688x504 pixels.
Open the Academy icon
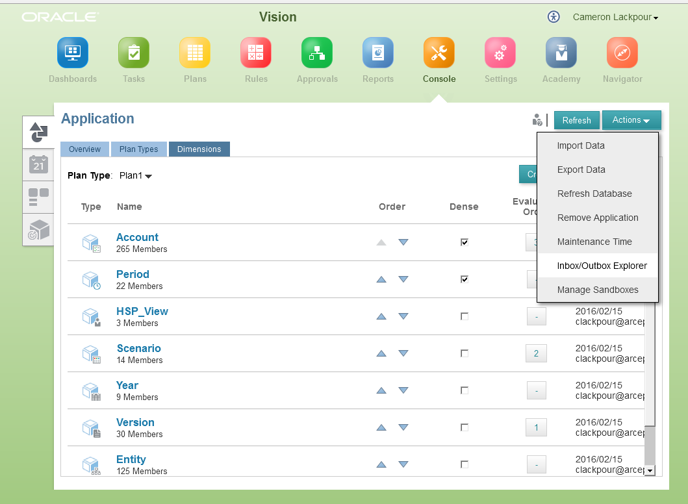(x=561, y=53)
